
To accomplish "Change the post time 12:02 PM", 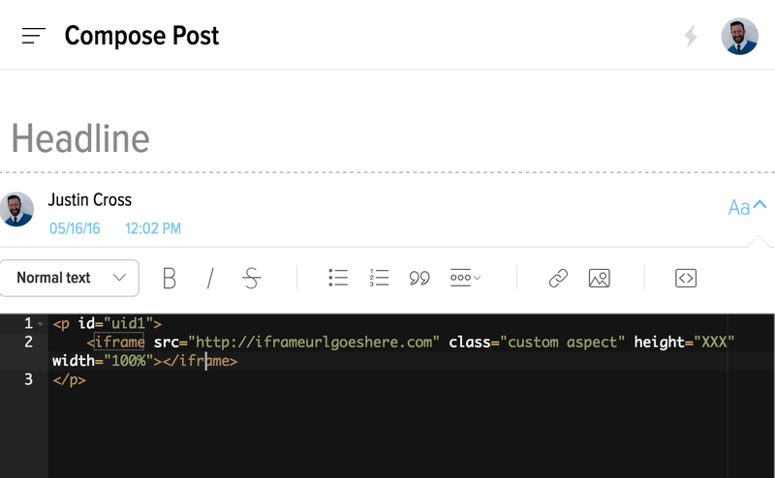I will click(x=153, y=228).
